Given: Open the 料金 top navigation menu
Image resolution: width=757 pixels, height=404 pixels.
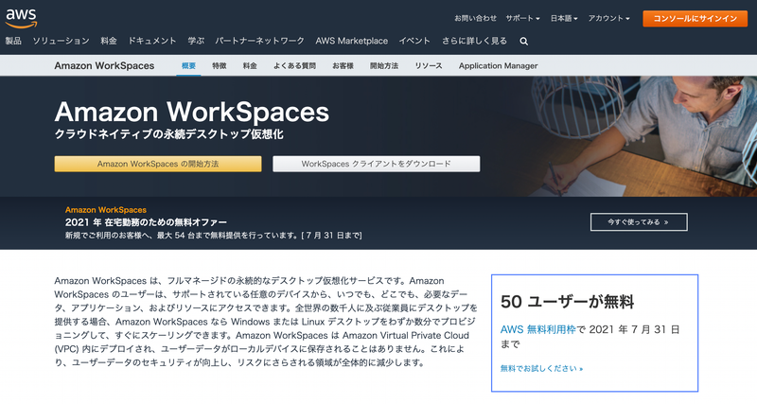Looking at the screenshot, I should 109,41.
